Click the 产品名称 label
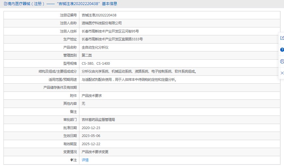Viewport: 284px width, 166px height. pyautogui.click(x=70, y=47)
